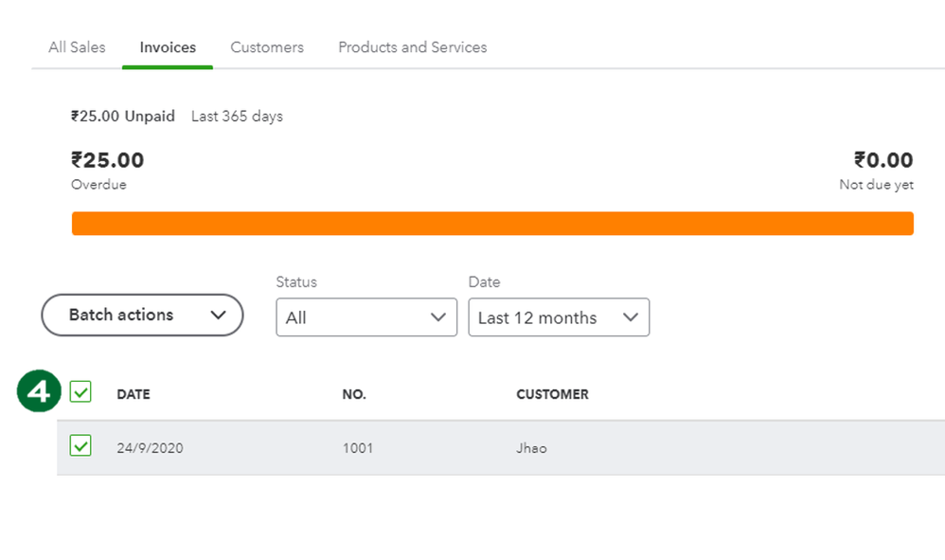Sort by the NO. column header
Screen dimensions: 945x560
pyautogui.click(x=354, y=394)
